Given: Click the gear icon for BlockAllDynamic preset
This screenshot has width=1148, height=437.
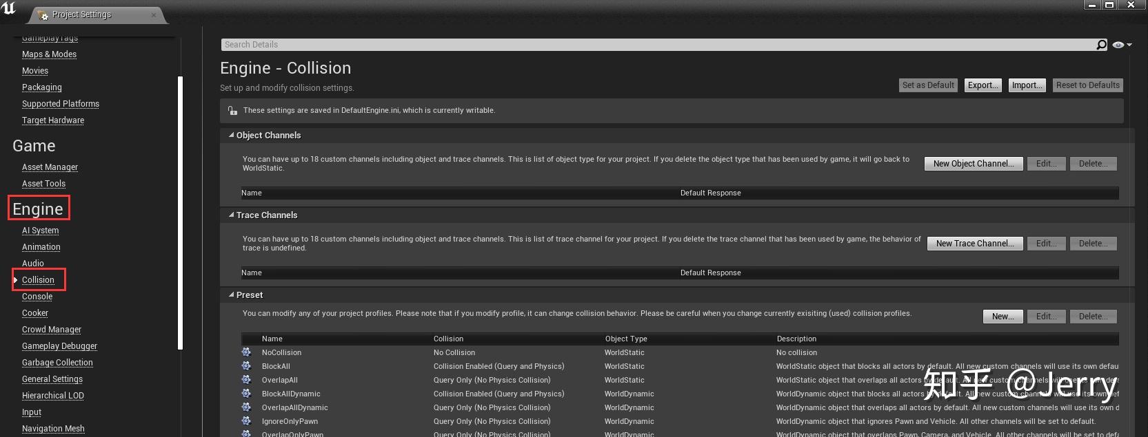Looking at the screenshot, I should click(x=246, y=394).
